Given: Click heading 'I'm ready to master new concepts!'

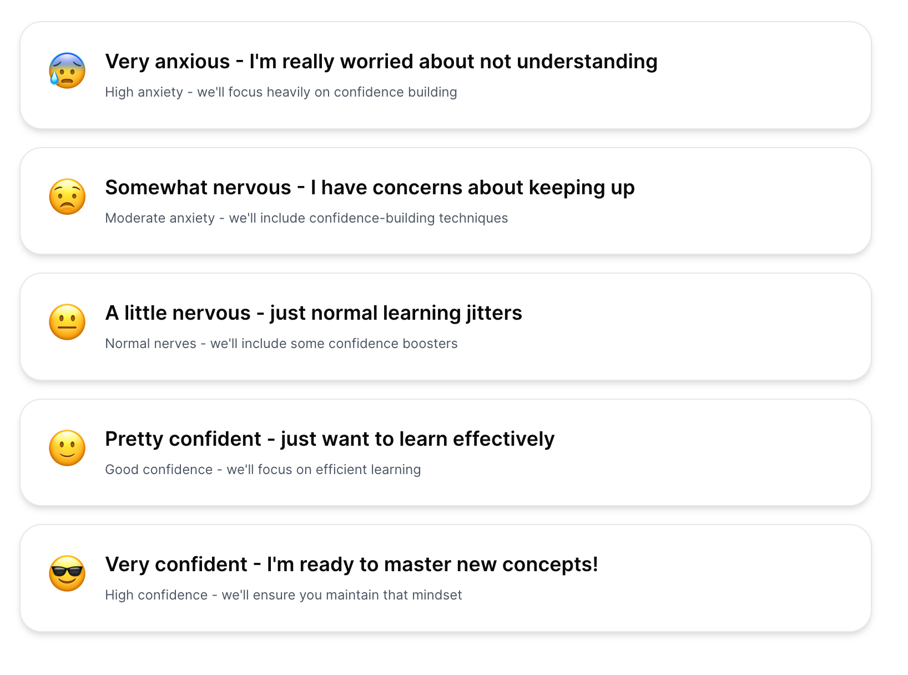Looking at the screenshot, I should tap(432, 565).
